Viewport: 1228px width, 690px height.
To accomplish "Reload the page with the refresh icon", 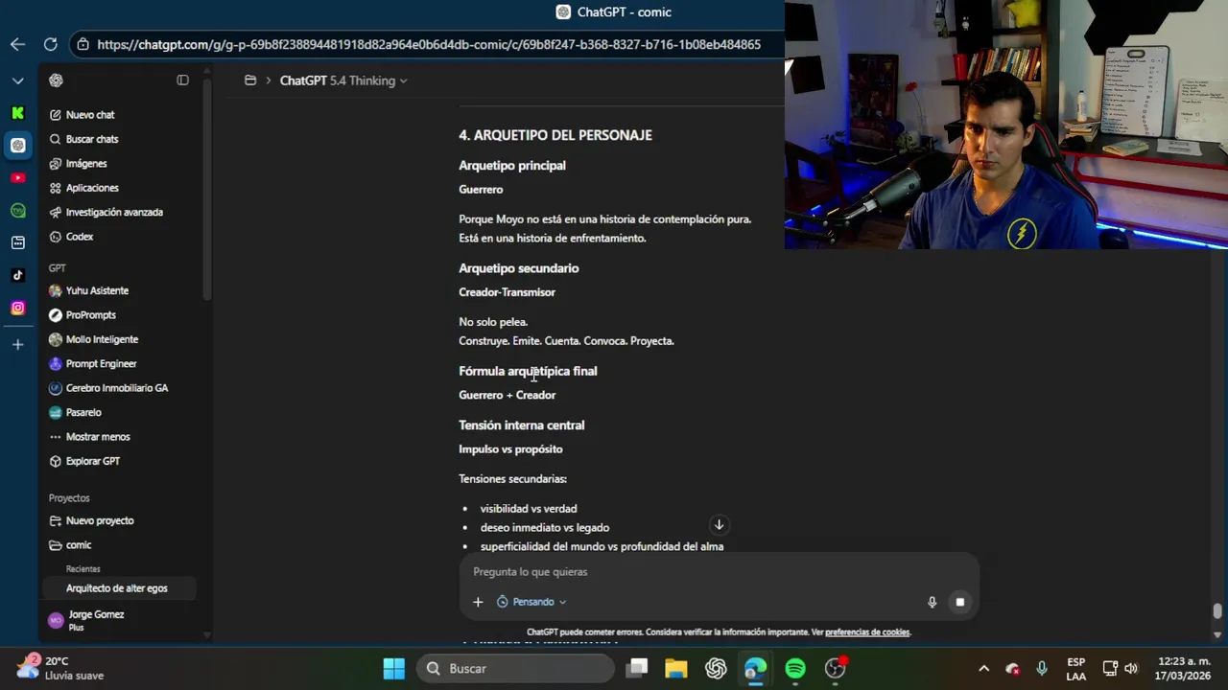I will coord(50,44).
